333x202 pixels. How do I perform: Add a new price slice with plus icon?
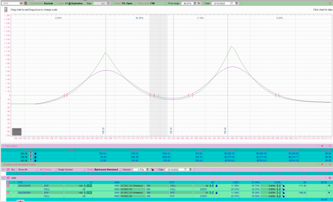click(x=322, y=146)
